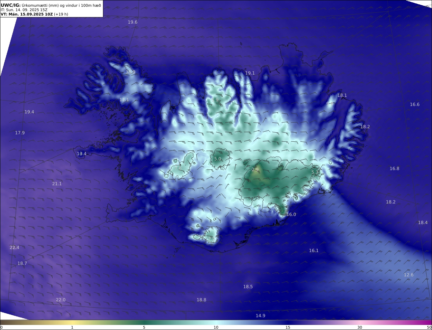432x330 pixels.
Task: Click the 16.6 value label
Action: [415, 105]
